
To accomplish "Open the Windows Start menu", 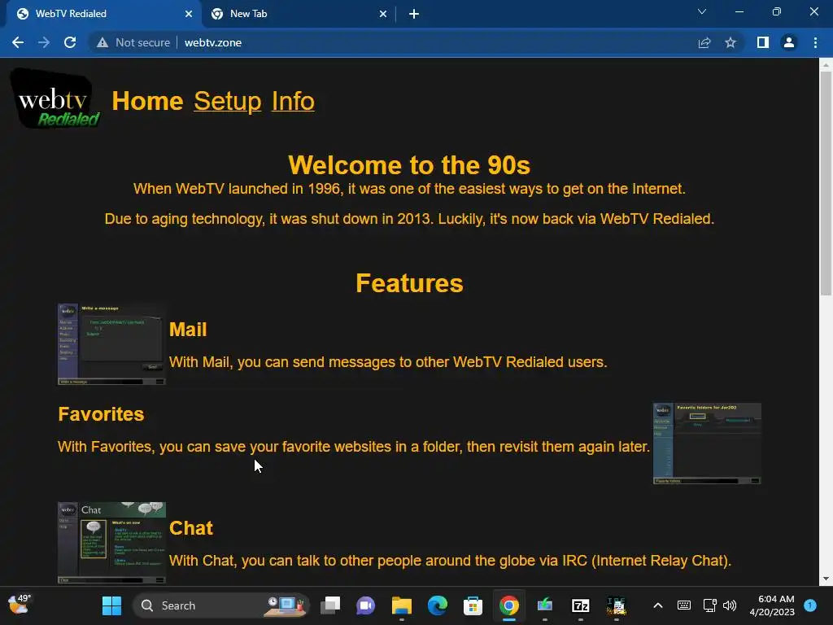I will coord(111,605).
